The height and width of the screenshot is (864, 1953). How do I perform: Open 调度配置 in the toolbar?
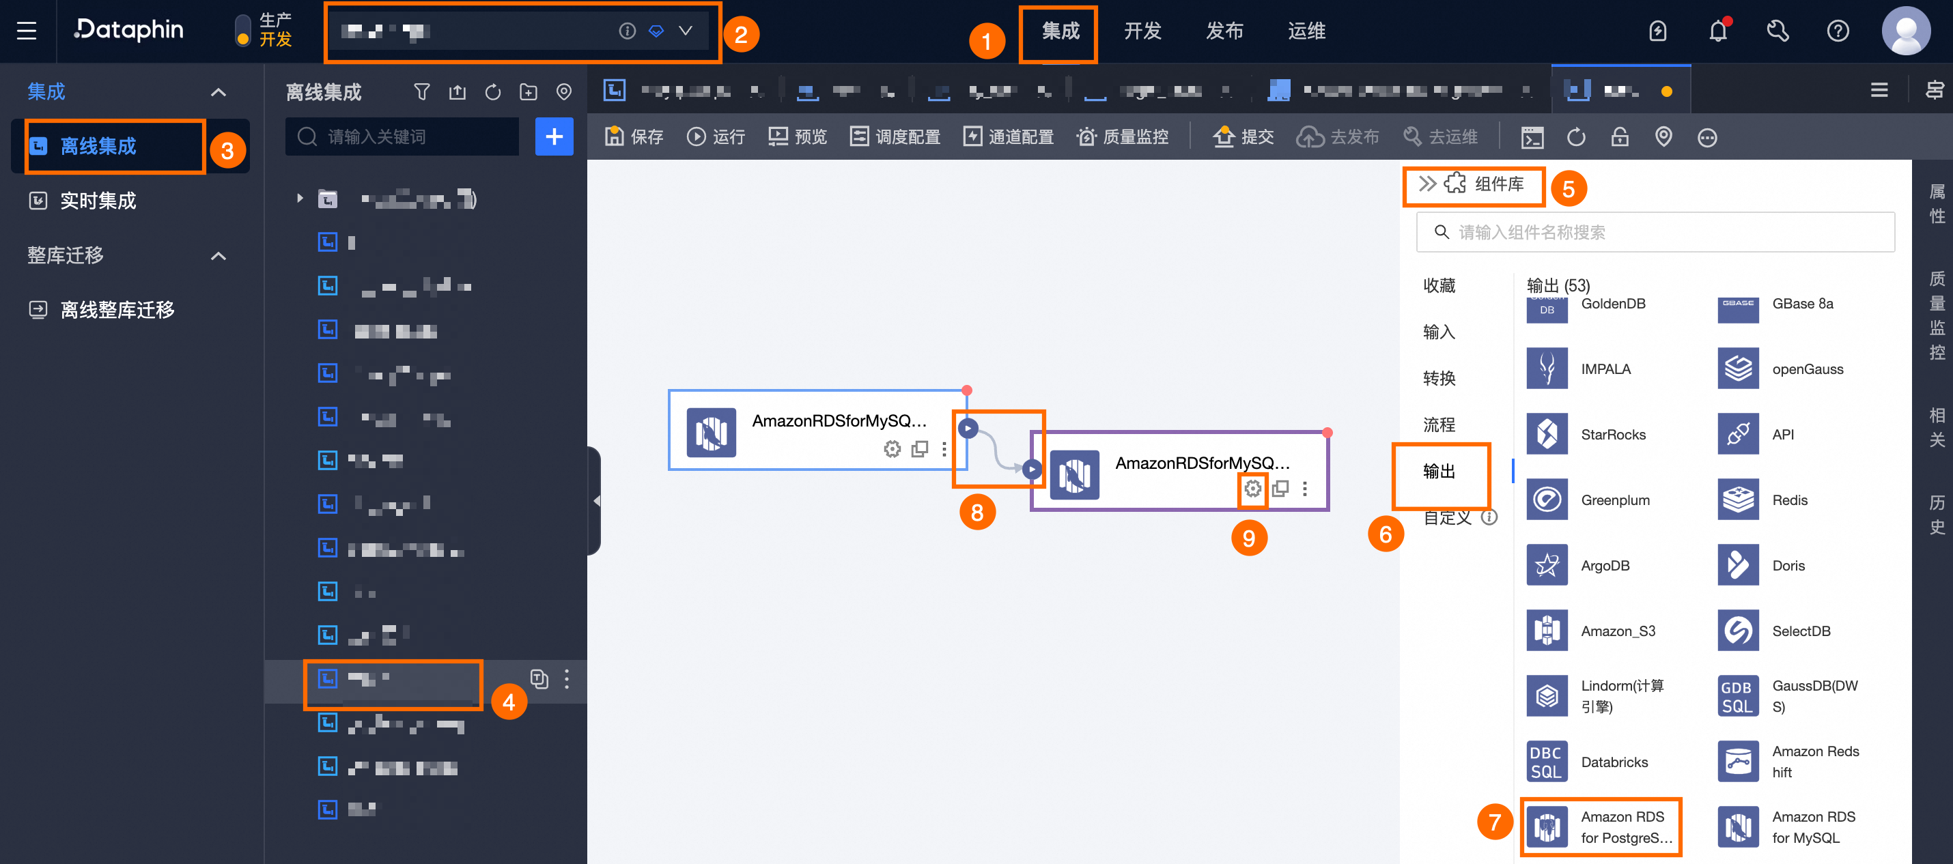point(895,136)
